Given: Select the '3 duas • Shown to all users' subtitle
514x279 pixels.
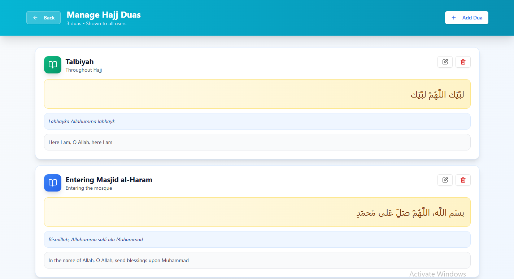Looking at the screenshot, I should coord(96,24).
